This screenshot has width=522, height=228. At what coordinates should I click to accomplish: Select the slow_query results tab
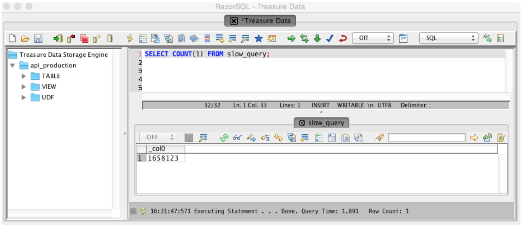point(322,123)
